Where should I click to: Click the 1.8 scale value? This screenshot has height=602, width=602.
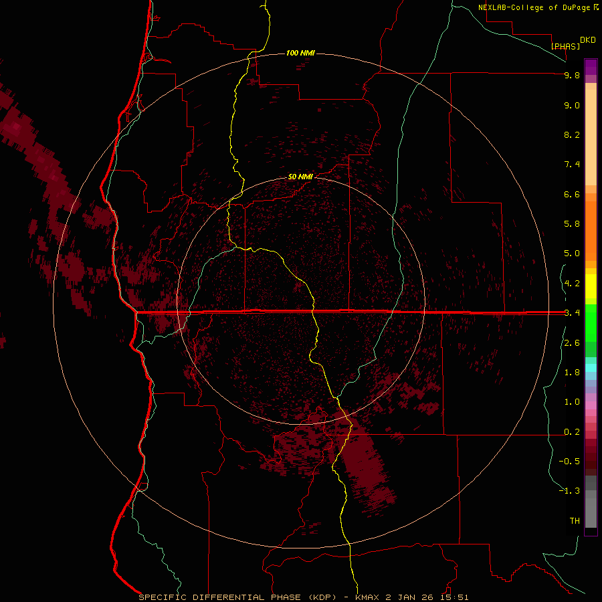point(572,373)
